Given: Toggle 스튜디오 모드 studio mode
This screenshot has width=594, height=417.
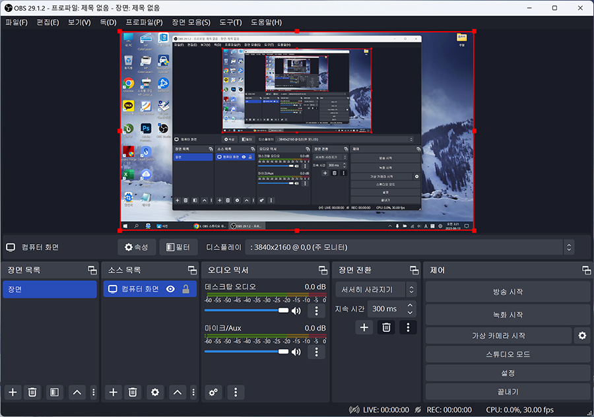Looking at the screenshot, I should pos(508,354).
